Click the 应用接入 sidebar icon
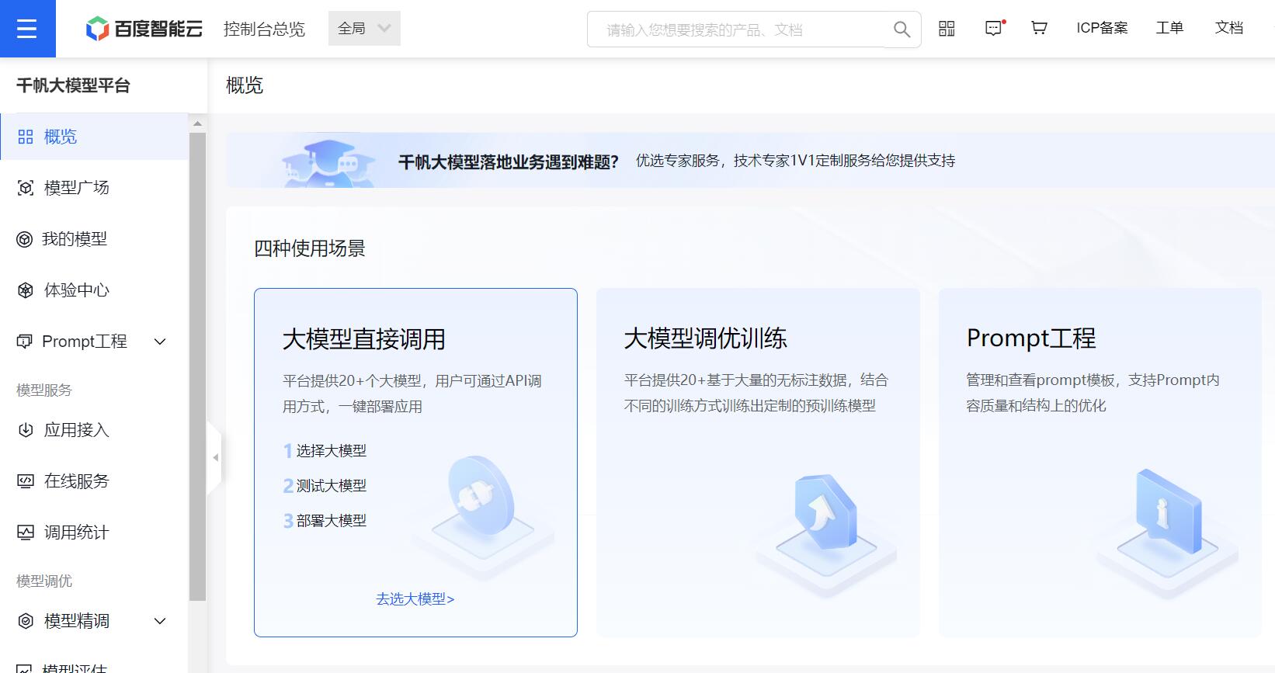The height and width of the screenshot is (673, 1275). tap(26, 430)
